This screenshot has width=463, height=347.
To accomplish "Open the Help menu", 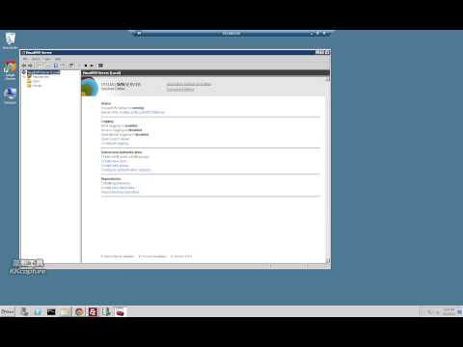I will click(58, 59).
